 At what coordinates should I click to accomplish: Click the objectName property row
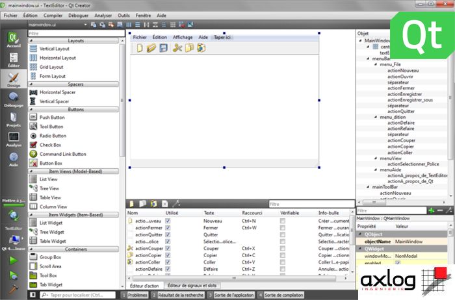[402, 242]
